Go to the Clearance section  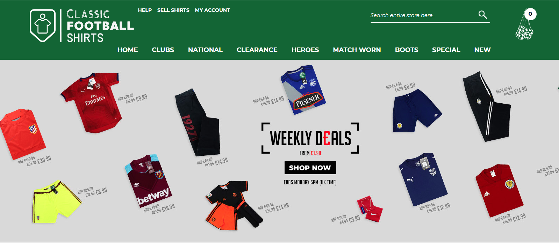coord(257,50)
